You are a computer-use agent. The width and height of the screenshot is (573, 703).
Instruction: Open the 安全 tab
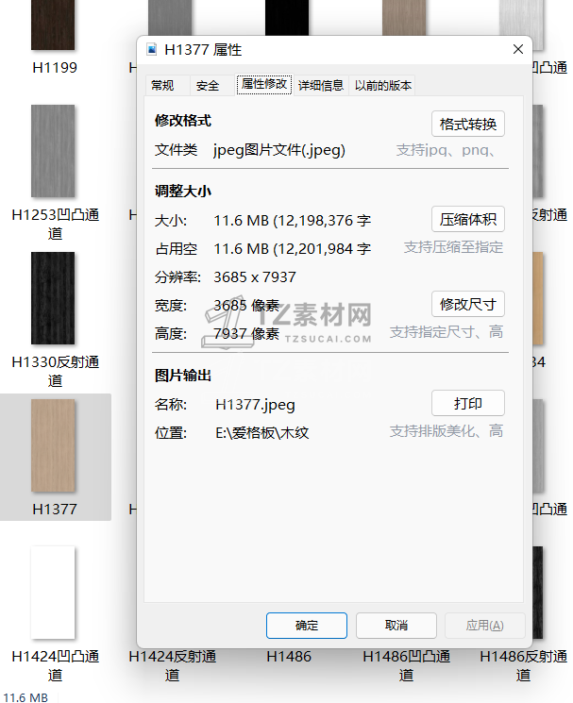pos(208,85)
